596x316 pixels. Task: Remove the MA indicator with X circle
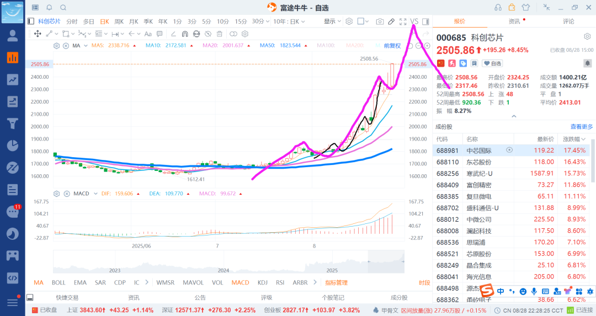tap(66, 46)
